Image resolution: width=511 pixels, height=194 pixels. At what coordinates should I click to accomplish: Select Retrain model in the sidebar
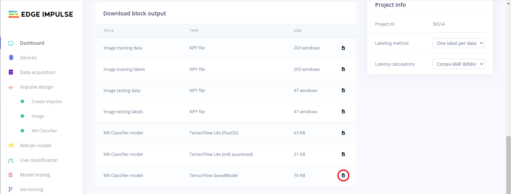pos(35,145)
